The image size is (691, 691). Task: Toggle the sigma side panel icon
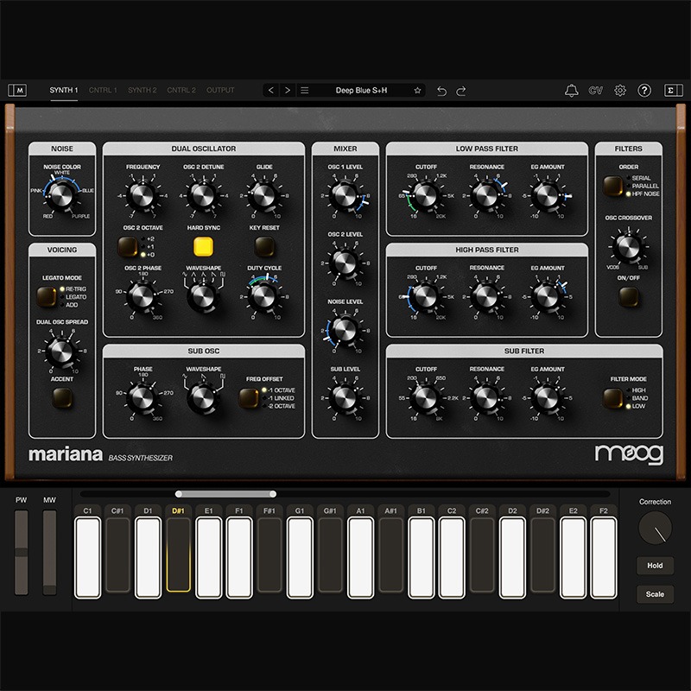pos(674,91)
